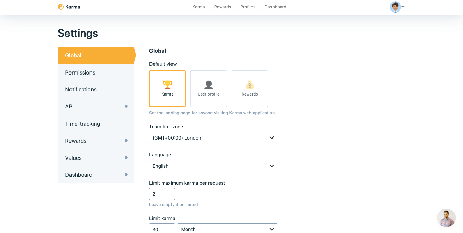Open the Team timezone dropdown
463x233 pixels.
213,138
